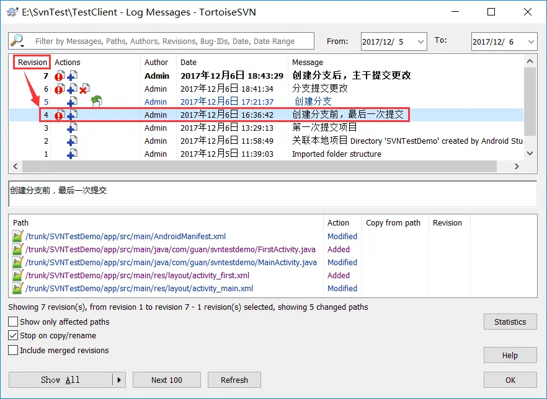Image resolution: width=547 pixels, height=399 pixels.
Task: Click added action icon in revision 2 row
Action: (72, 141)
